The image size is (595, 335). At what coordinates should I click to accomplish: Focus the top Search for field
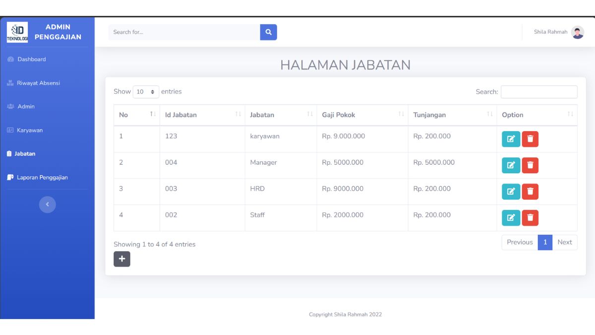tap(184, 32)
